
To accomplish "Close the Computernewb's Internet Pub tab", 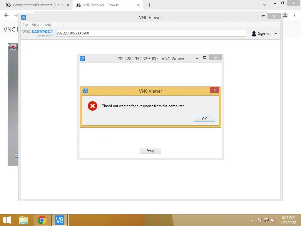I will tap(68, 5).
